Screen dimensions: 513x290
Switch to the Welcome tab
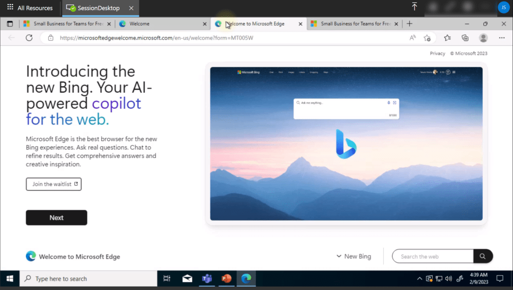tap(160, 24)
